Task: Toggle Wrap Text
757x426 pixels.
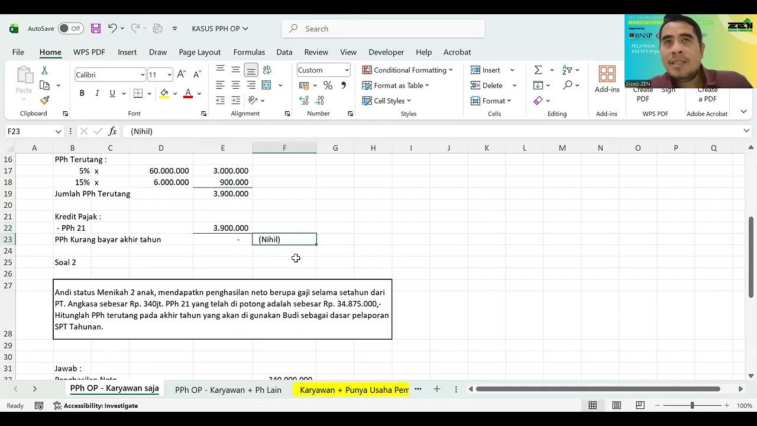Action: [x=267, y=70]
